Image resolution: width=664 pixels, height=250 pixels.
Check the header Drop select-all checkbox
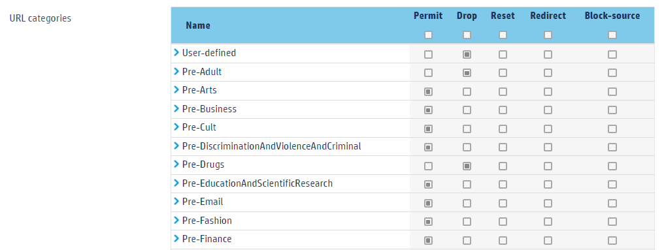click(467, 35)
